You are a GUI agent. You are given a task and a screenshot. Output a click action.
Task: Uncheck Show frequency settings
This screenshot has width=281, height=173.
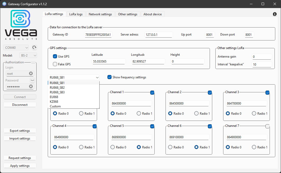109,77
